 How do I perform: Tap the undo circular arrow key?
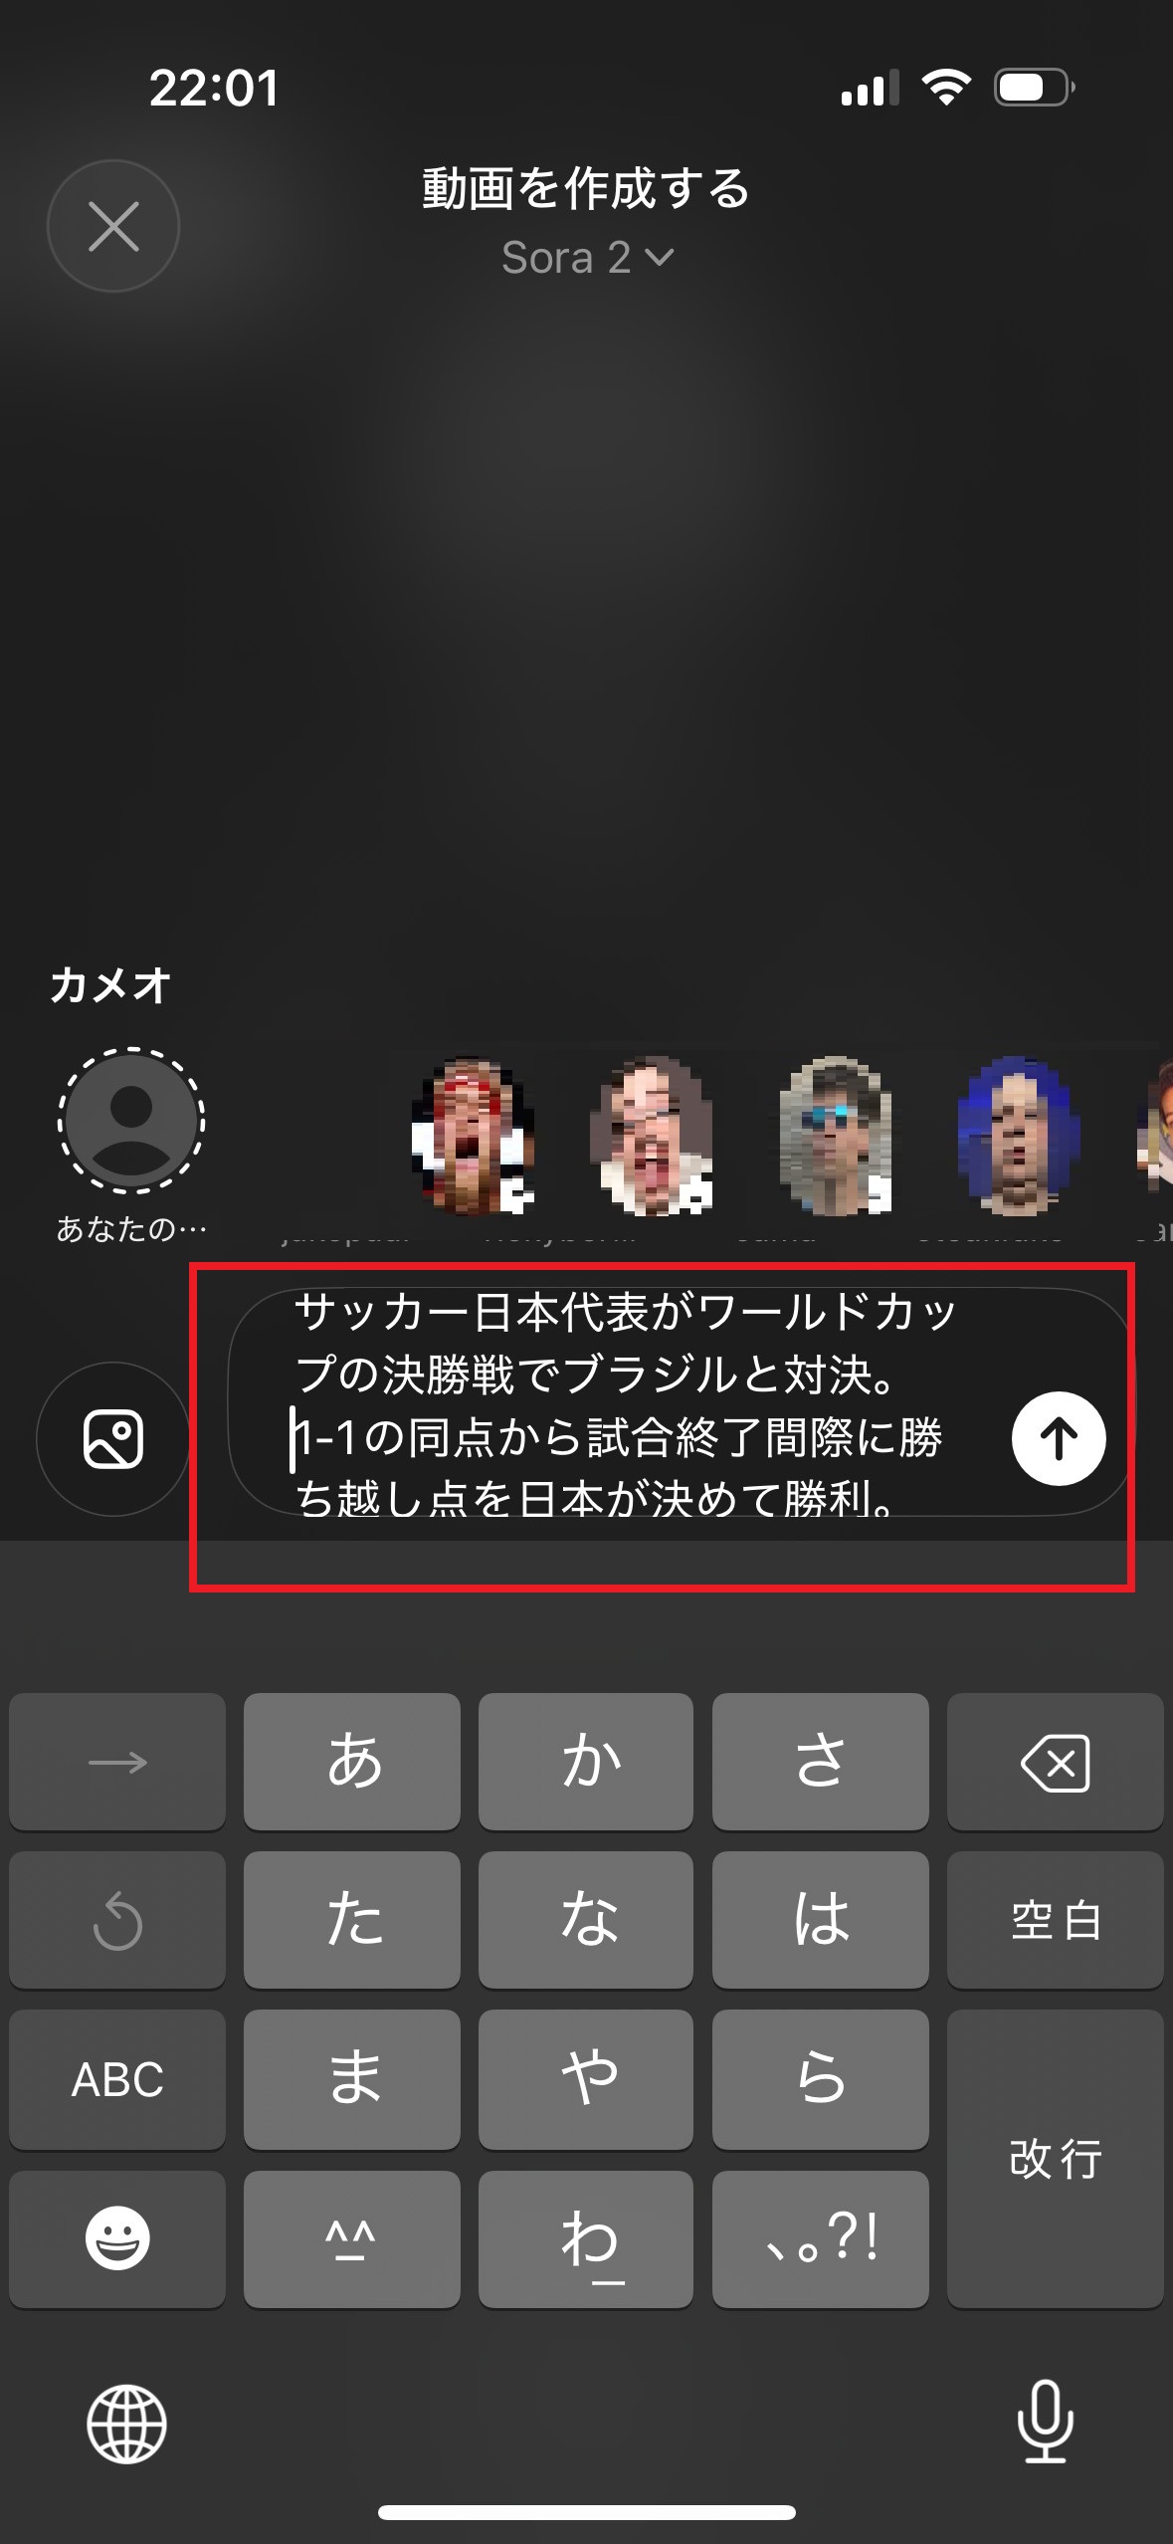(x=117, y=1920)
